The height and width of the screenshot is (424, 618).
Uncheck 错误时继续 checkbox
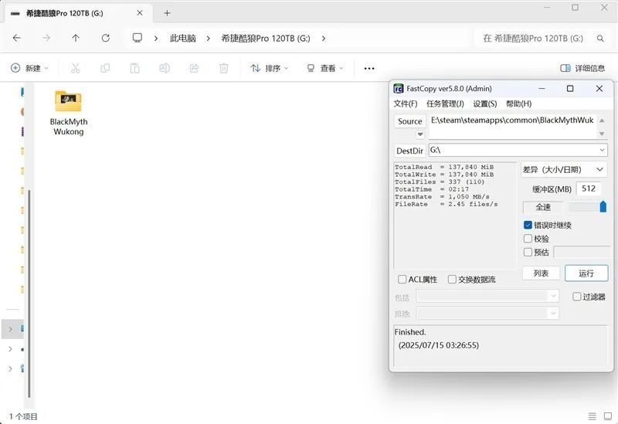pos(528,225)
